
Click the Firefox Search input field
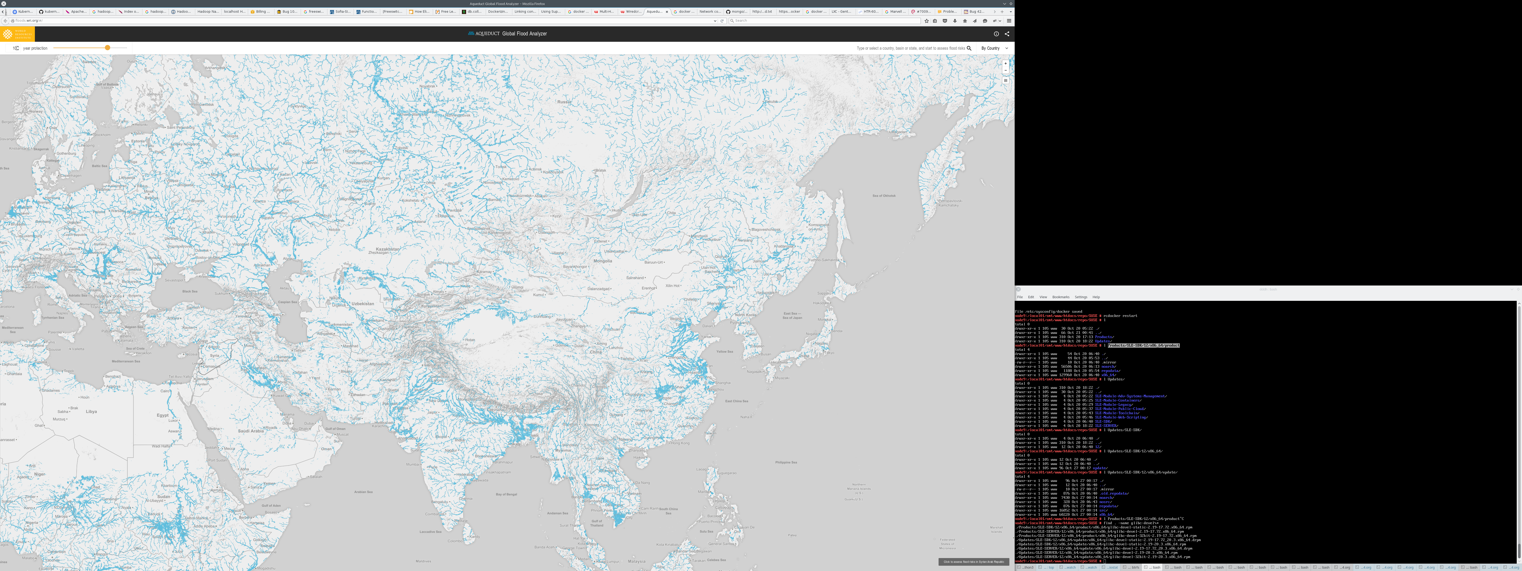pyautogui.click(x=825, y=21)
